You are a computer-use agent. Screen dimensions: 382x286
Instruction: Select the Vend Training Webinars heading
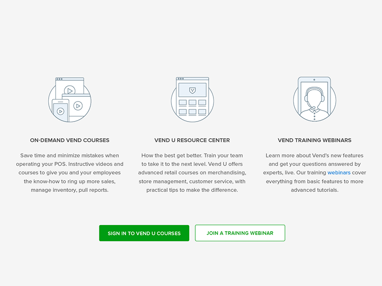315,140
